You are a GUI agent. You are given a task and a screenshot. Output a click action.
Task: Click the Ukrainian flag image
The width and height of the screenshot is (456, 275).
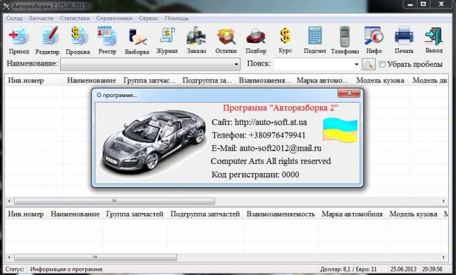pyautogui.click(x=340, y=130)
